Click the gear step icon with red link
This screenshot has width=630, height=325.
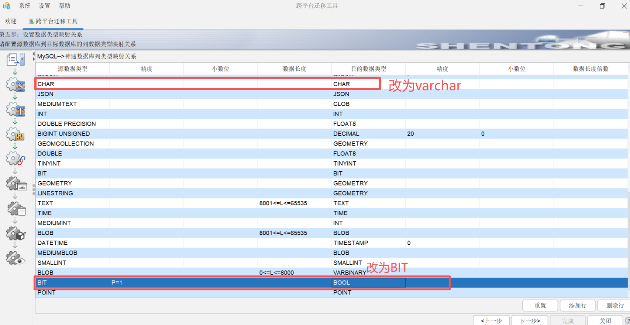point(16,159)
